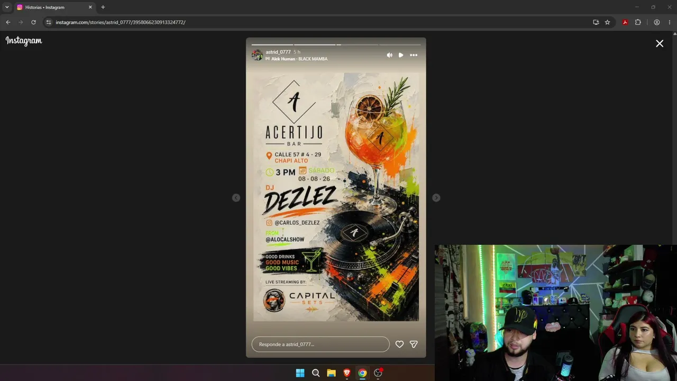Screen dimensions: 677x381
Task: Launch Brave browser from the taskbar
Action: pos(347,373)
